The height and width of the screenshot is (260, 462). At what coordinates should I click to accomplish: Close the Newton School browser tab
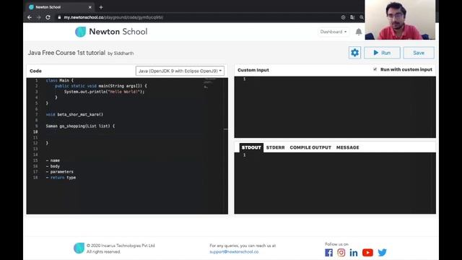coord(90,7)
